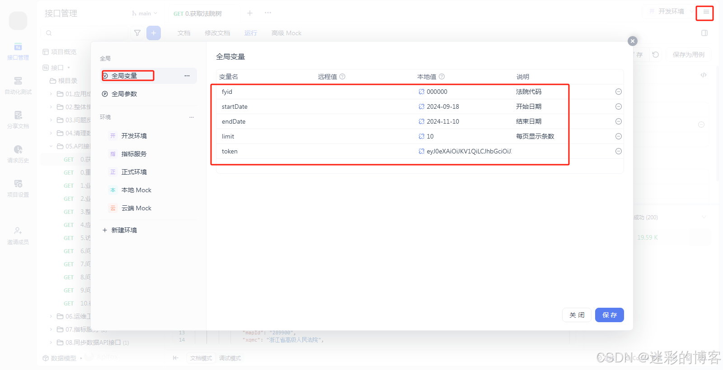723x370 pixels.
Task: Remove the endDate variable row
Action: click(619, 121)
